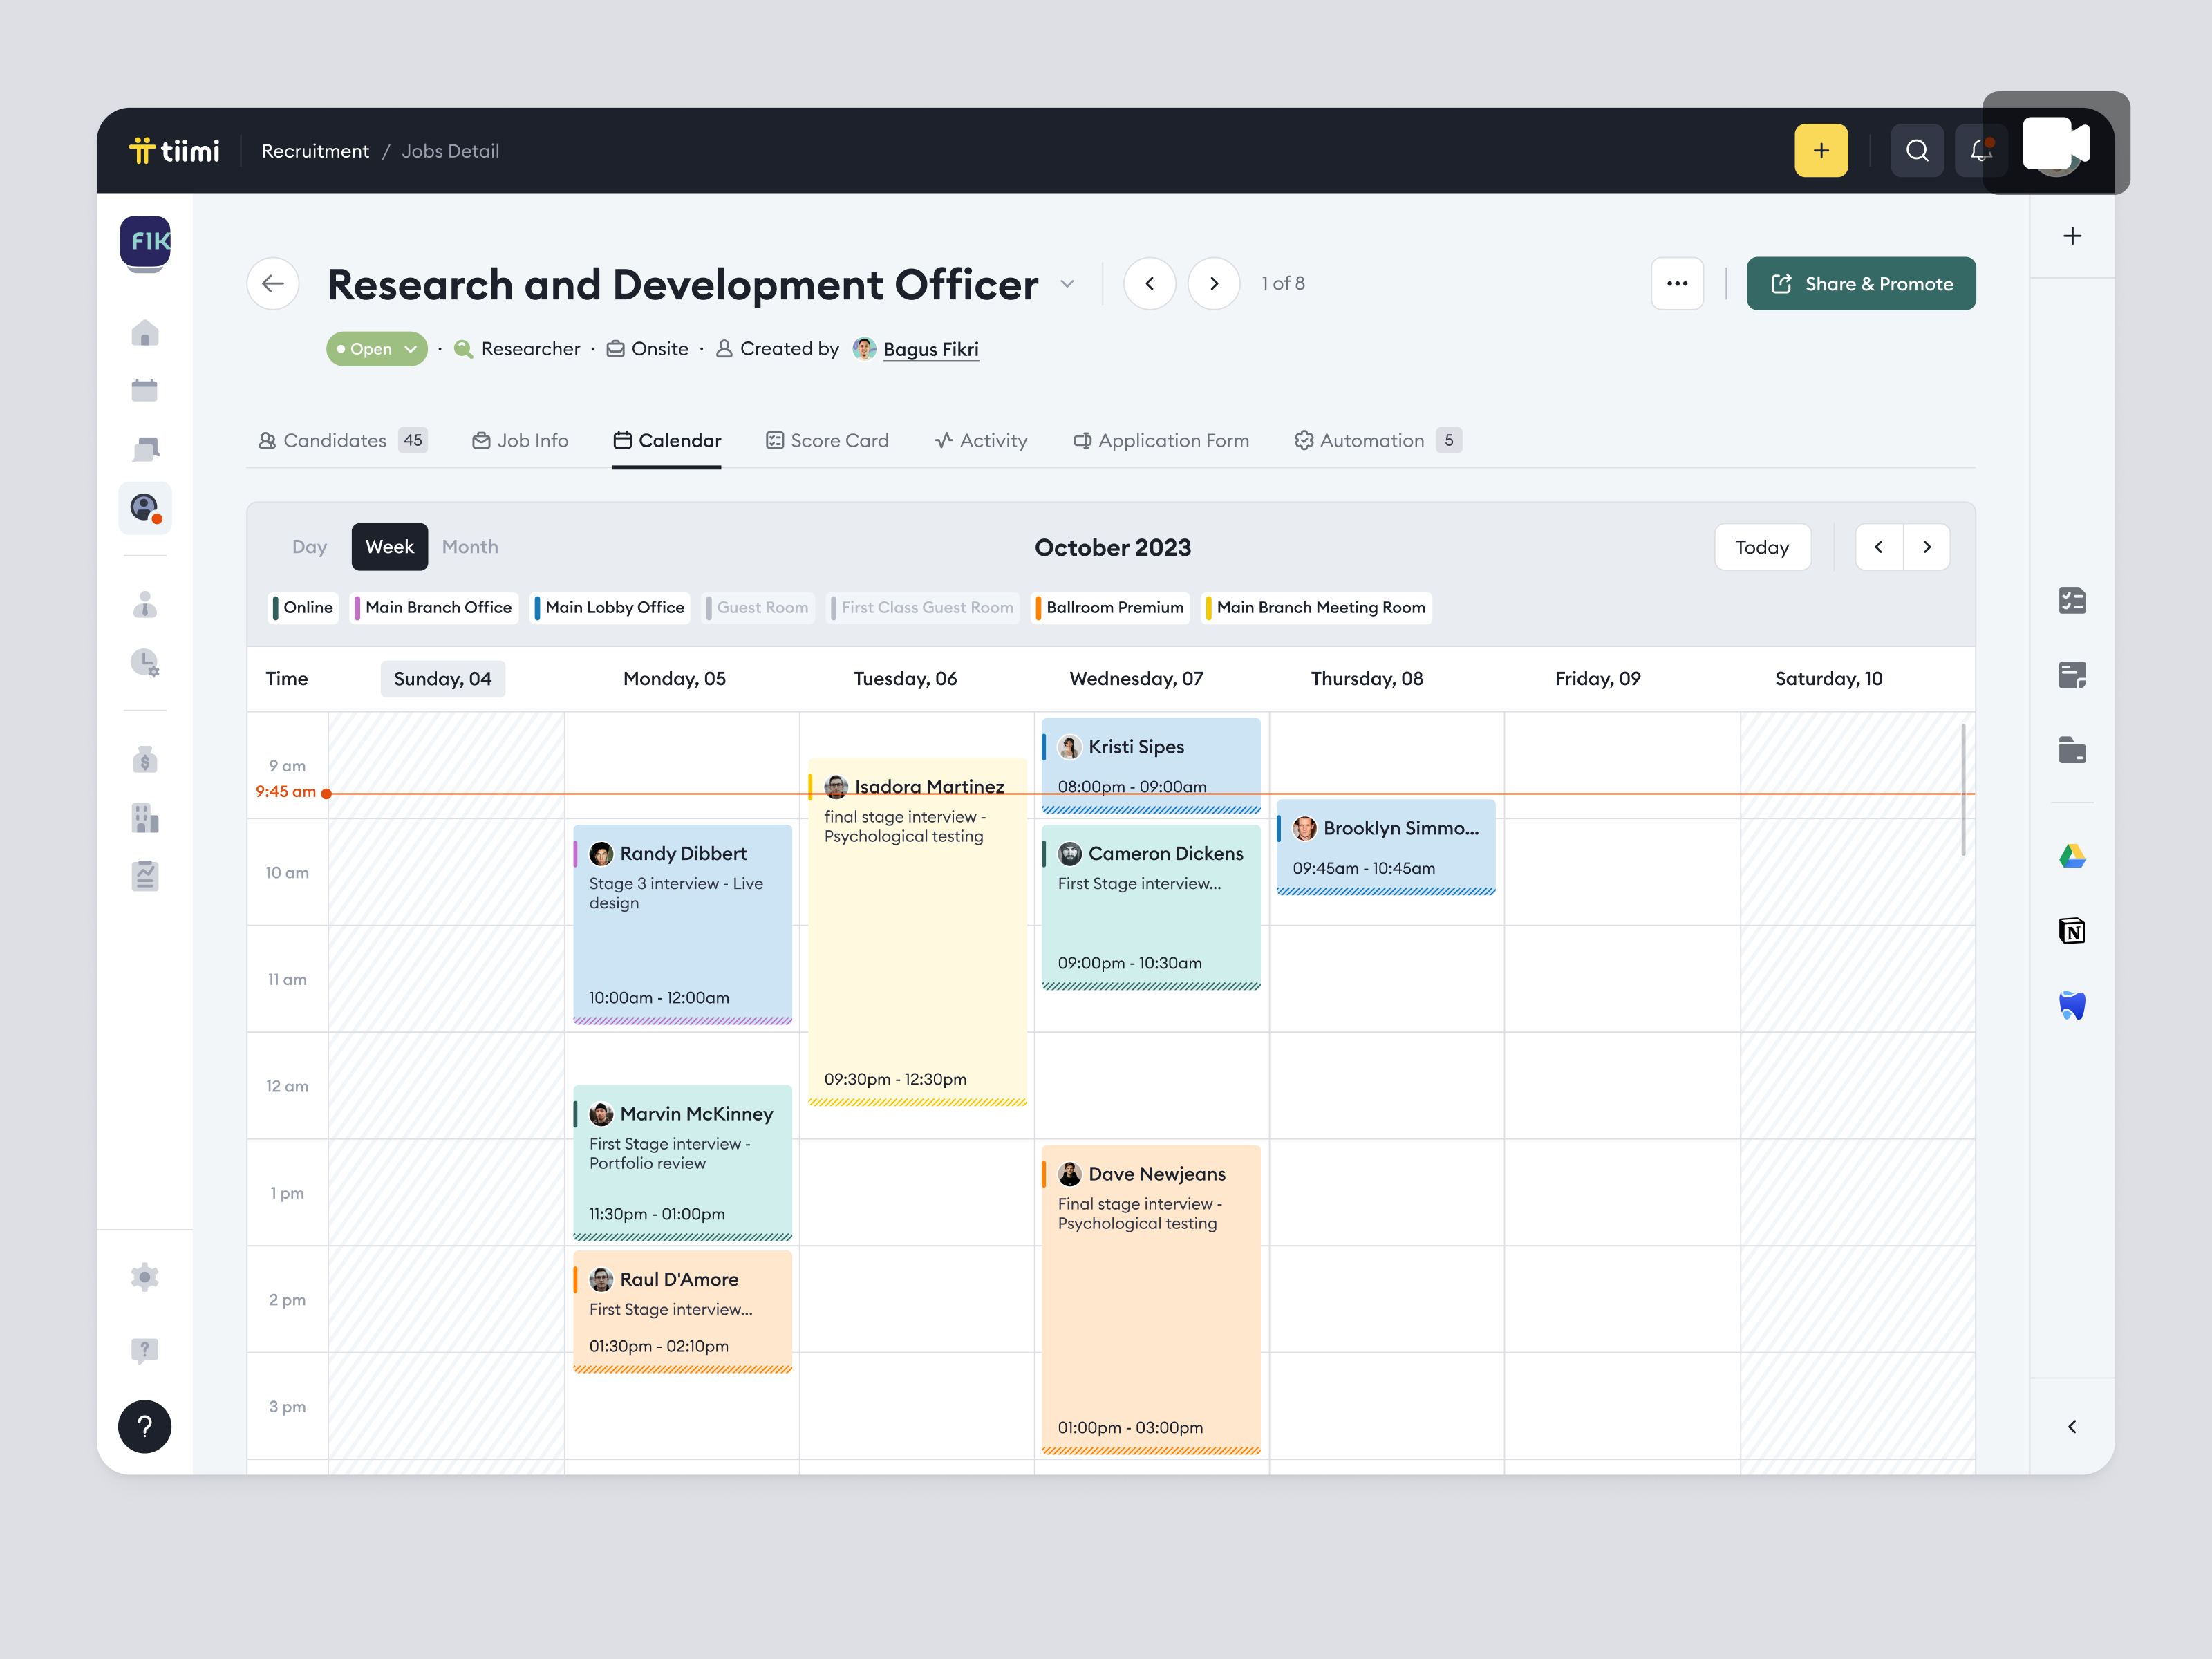Open the search icon in the top bar
The height and width of the screenshot is (1659, 2212).
point(1917,150)
